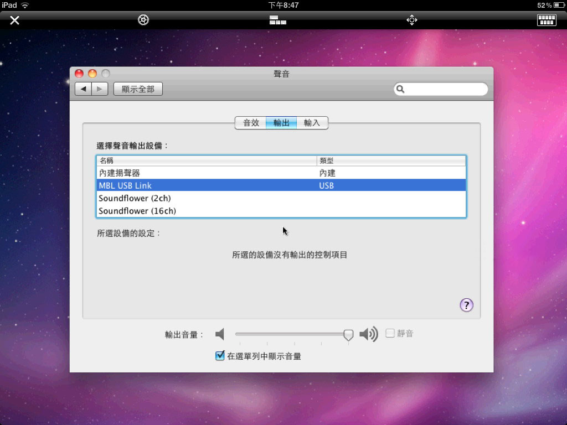Tap the screen layout icon in top bar

(278, 20)
